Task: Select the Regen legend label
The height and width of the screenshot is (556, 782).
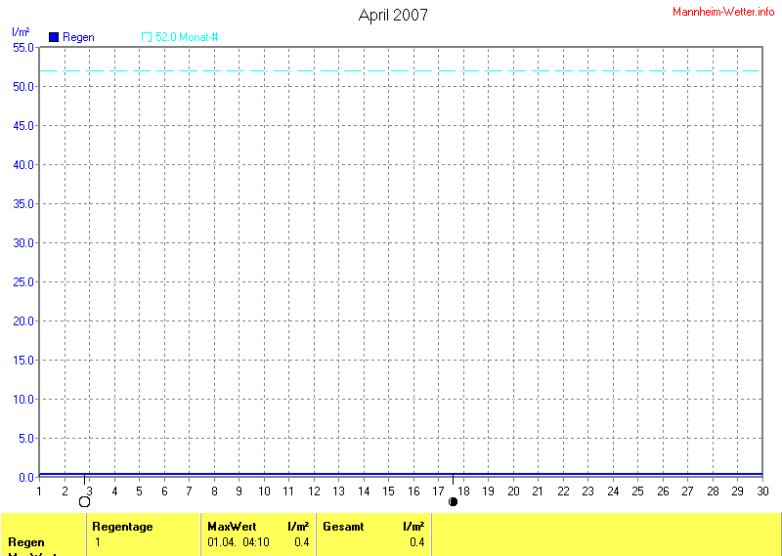Action: 78,37
